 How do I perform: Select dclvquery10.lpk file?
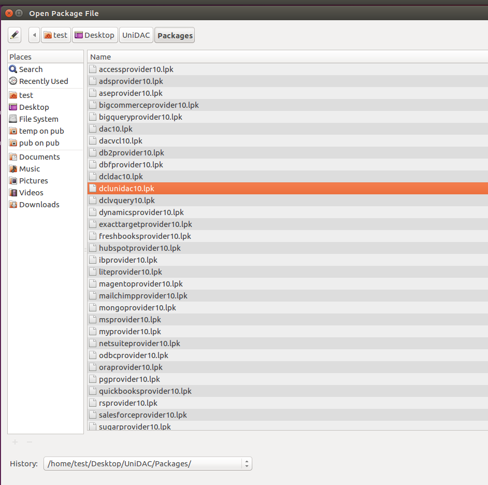288,201
